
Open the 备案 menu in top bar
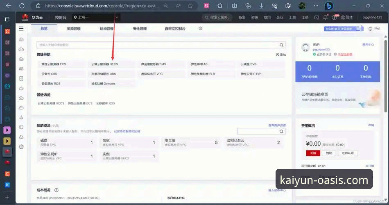pos(242,17)
